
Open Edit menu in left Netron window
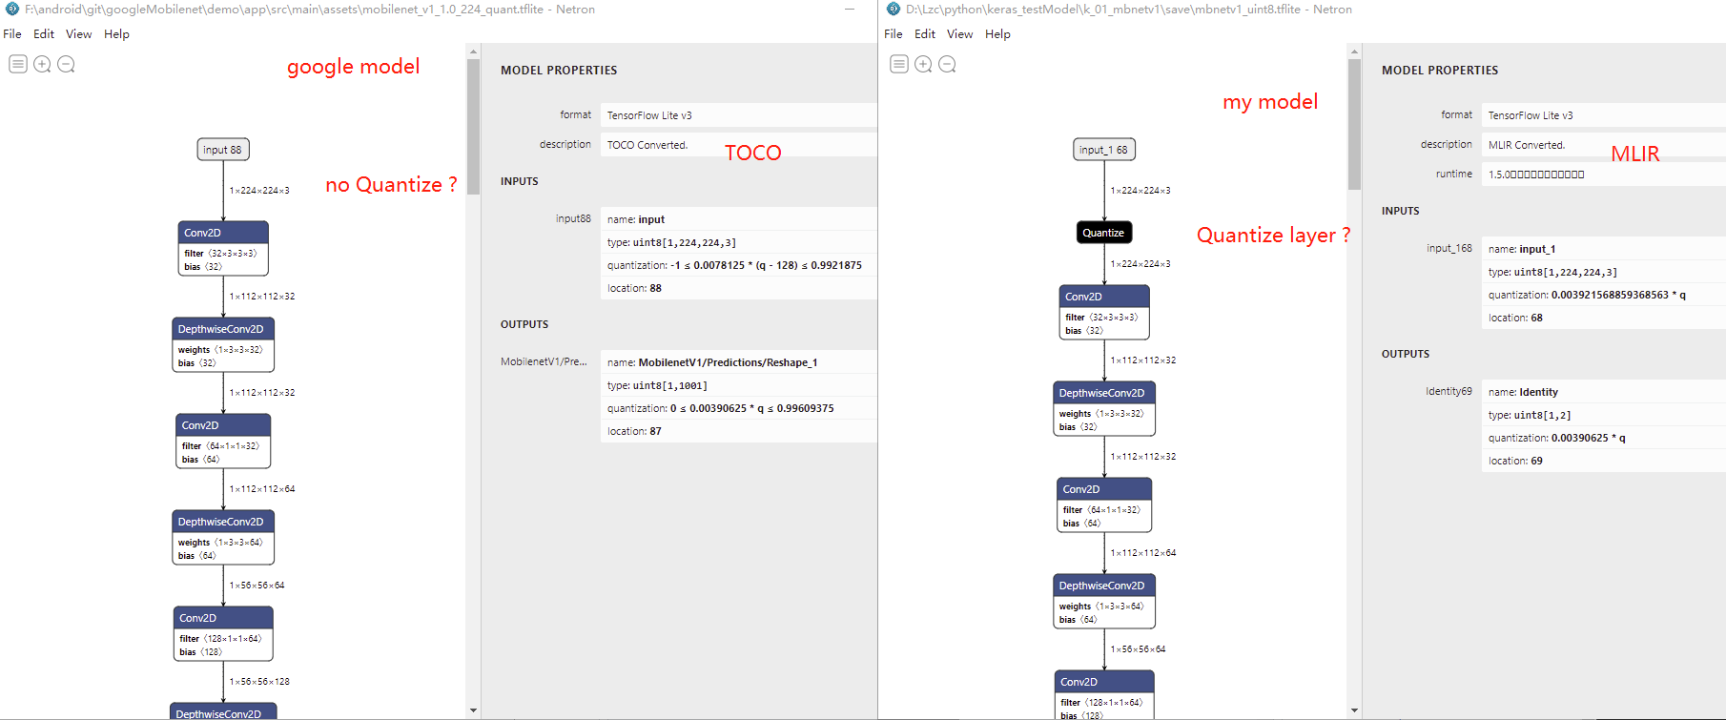click(44, 33)
